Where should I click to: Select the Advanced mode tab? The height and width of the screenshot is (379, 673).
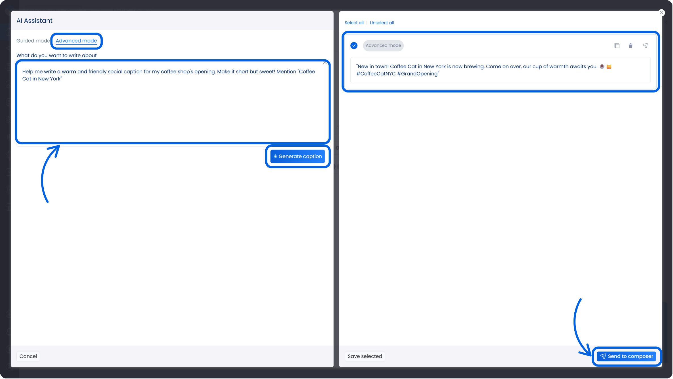[x=76, y=41]
